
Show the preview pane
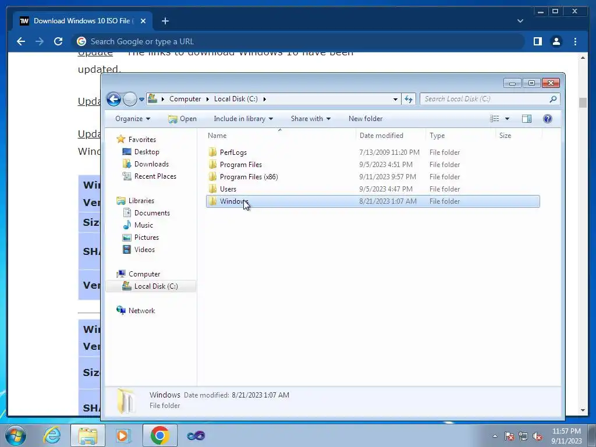click(x=526, y=119)
